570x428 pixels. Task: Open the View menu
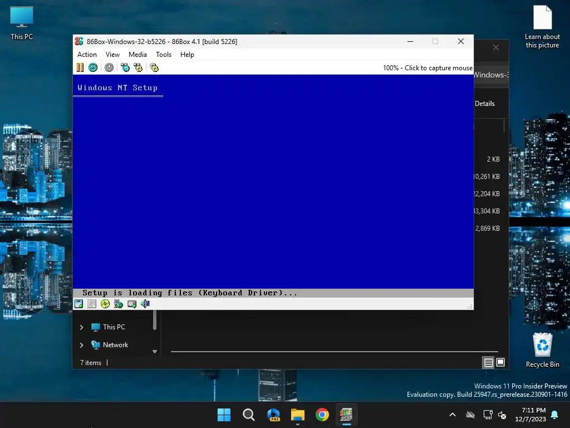pyautogui.click(x=112, y=55)
